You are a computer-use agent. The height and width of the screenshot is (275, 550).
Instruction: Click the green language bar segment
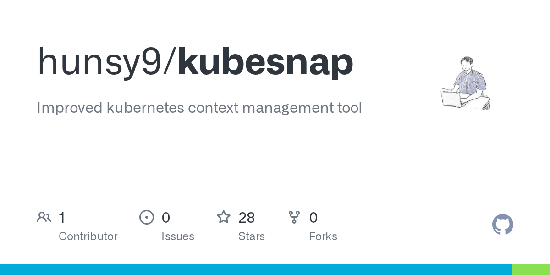pyautogui.click(x=530, y=269)
